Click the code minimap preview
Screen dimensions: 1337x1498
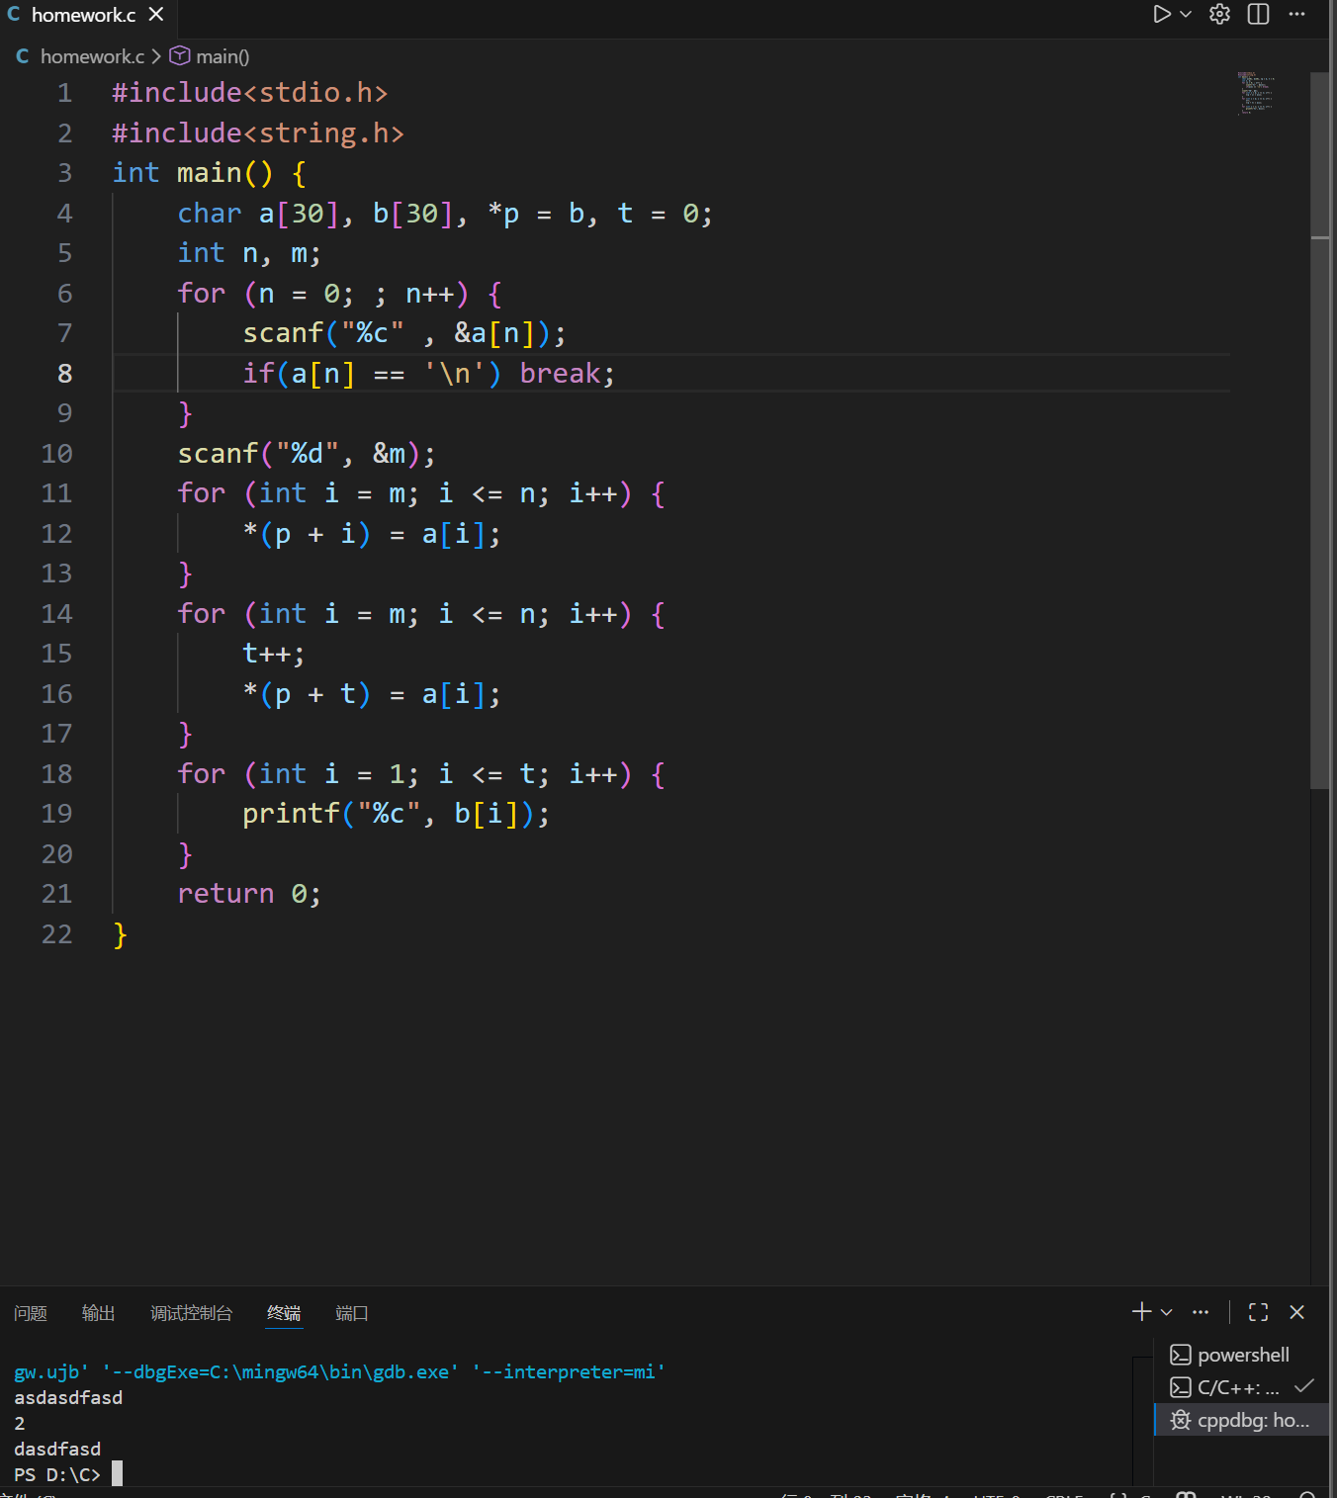(x=1256, y=93)
